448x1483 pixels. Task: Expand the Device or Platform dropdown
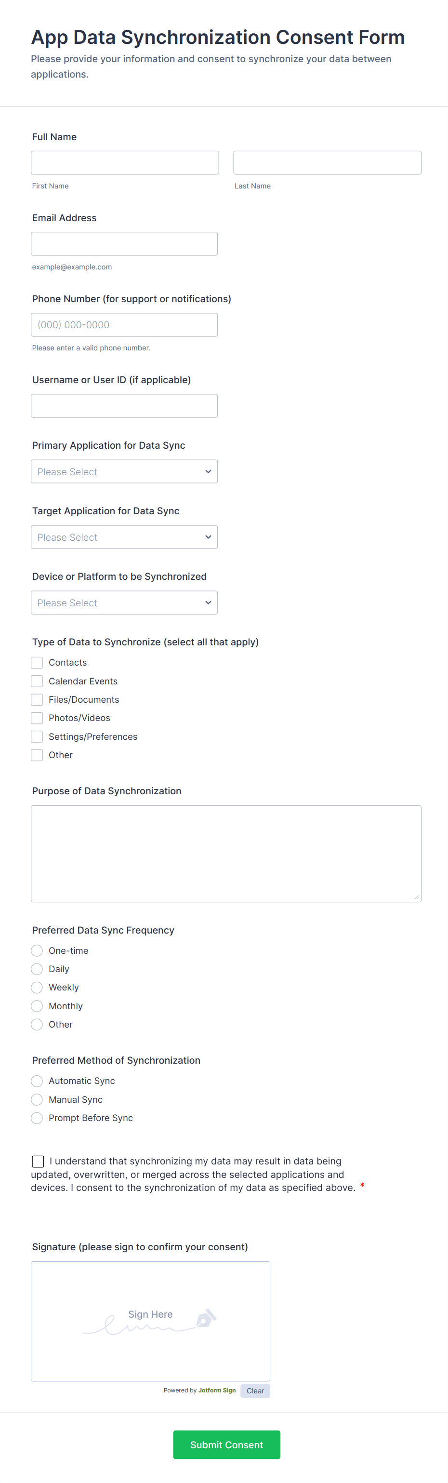click(x=124, y=603)
